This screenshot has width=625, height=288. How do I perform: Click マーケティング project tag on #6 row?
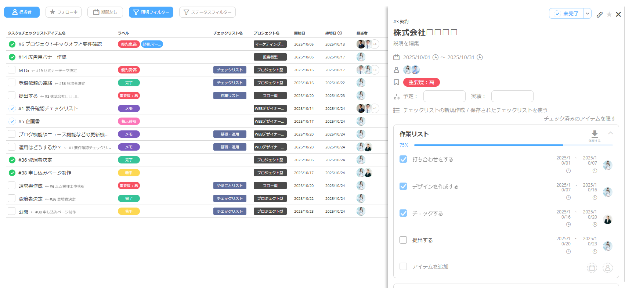(270, 44)
